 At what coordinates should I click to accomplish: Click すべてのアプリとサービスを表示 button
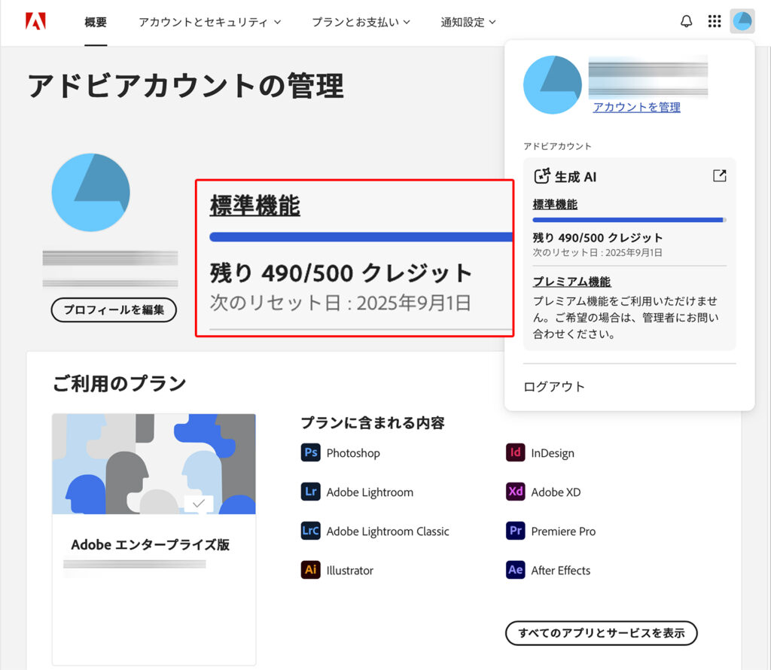(x=601, y=633)
